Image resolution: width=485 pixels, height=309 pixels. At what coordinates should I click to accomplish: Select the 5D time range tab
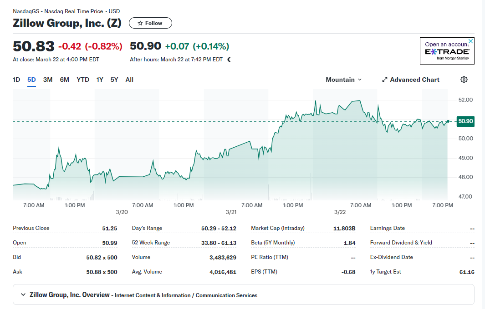click(31, 80)
